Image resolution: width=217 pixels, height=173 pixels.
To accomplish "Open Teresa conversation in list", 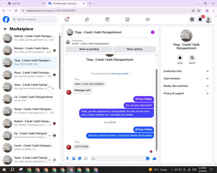I will [29, 111].
